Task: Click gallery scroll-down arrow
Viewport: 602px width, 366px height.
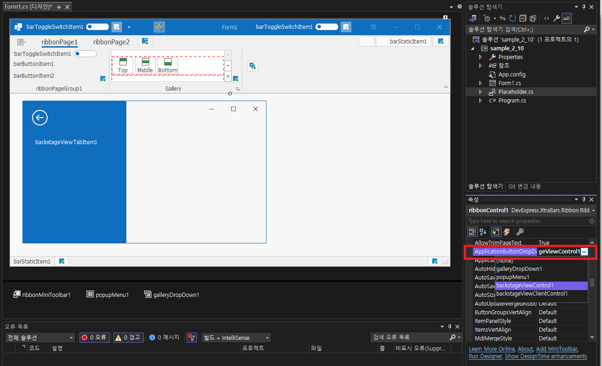Action: [228, 66]
